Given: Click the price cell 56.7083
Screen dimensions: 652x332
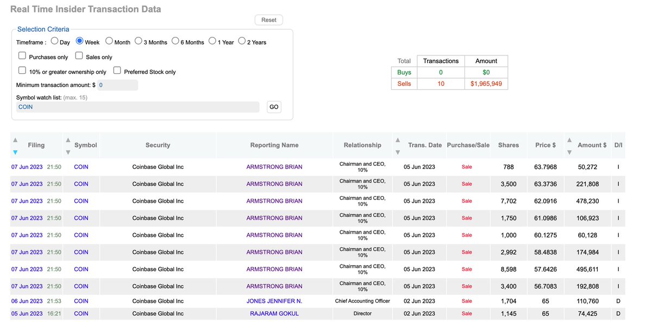Looking at the screenshot, I should click(545, 286).
